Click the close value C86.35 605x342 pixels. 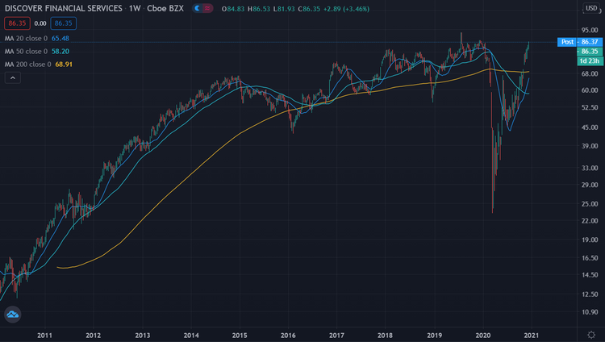tap(309, 9)
